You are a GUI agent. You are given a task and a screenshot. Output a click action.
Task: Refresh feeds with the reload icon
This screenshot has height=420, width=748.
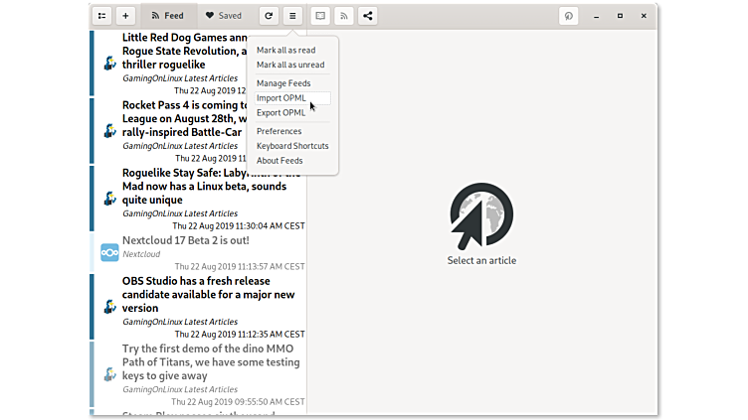coord(268,16)
